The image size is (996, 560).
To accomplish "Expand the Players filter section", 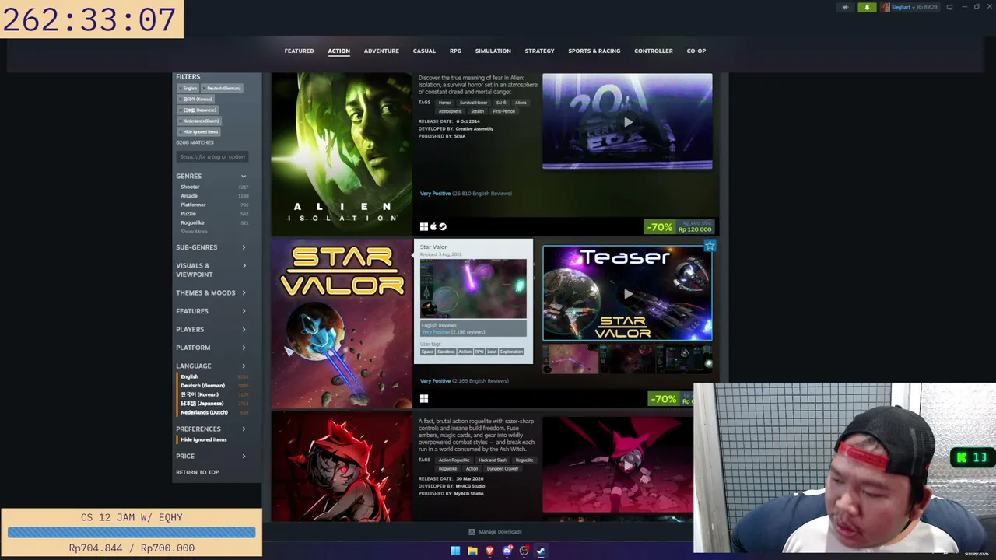I will (x=211, y=330).
